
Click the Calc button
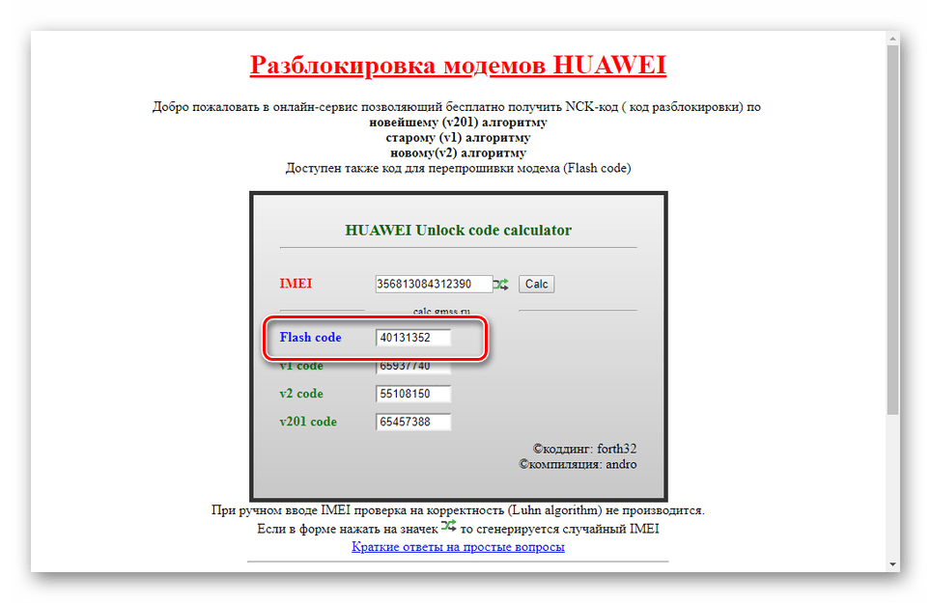tap(536, 284)
